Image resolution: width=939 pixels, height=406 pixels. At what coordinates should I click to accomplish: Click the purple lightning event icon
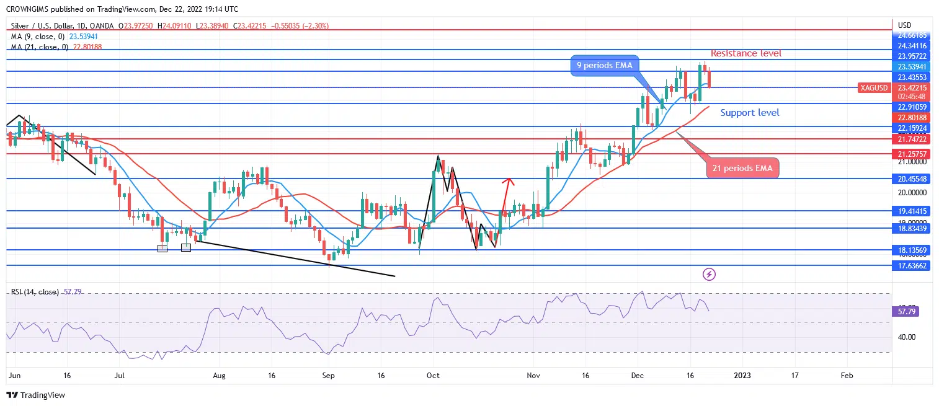(710, 273)
